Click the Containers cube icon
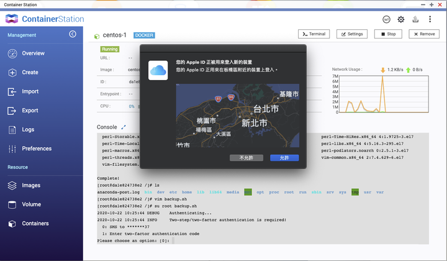Screen dimensions: 447x261 click(12, 224)
